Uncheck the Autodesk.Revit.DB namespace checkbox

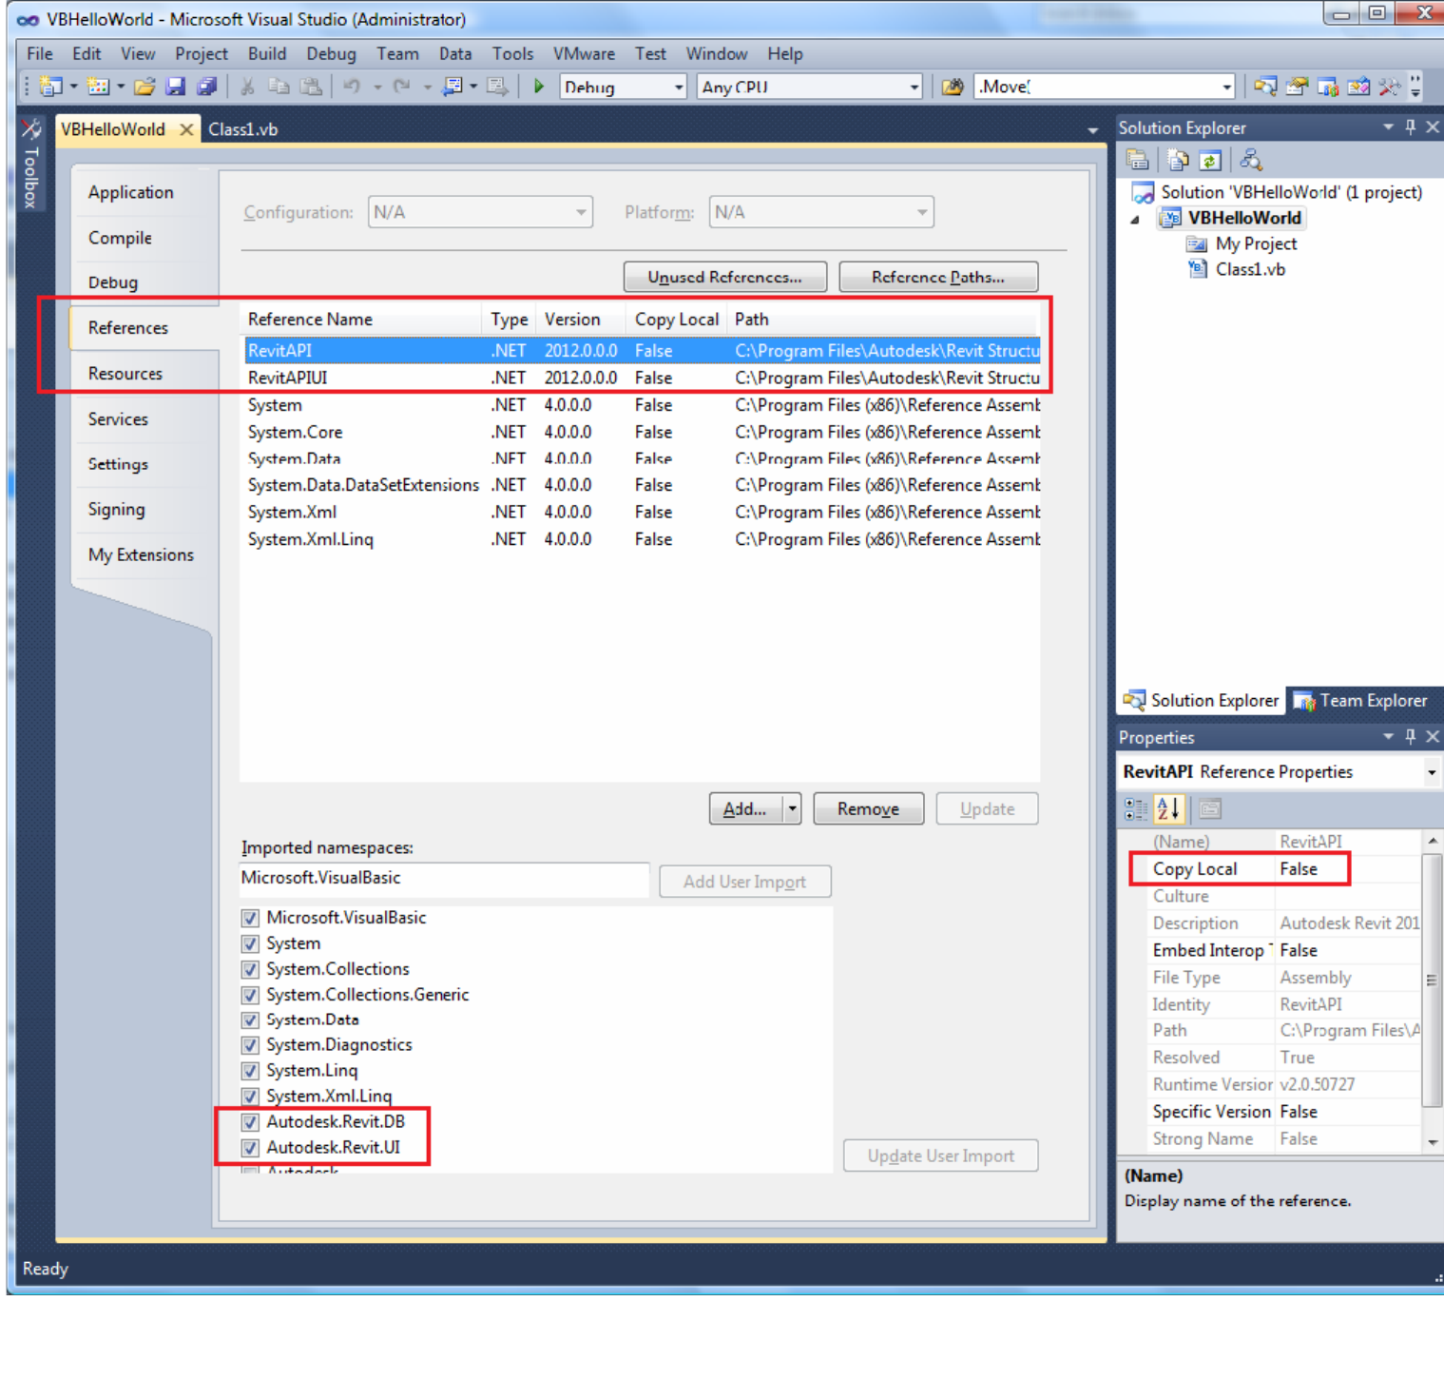250,1122
